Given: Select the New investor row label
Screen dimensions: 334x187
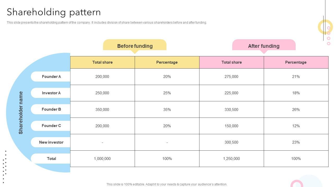Looking at the screenshot, I should [51, 142].
